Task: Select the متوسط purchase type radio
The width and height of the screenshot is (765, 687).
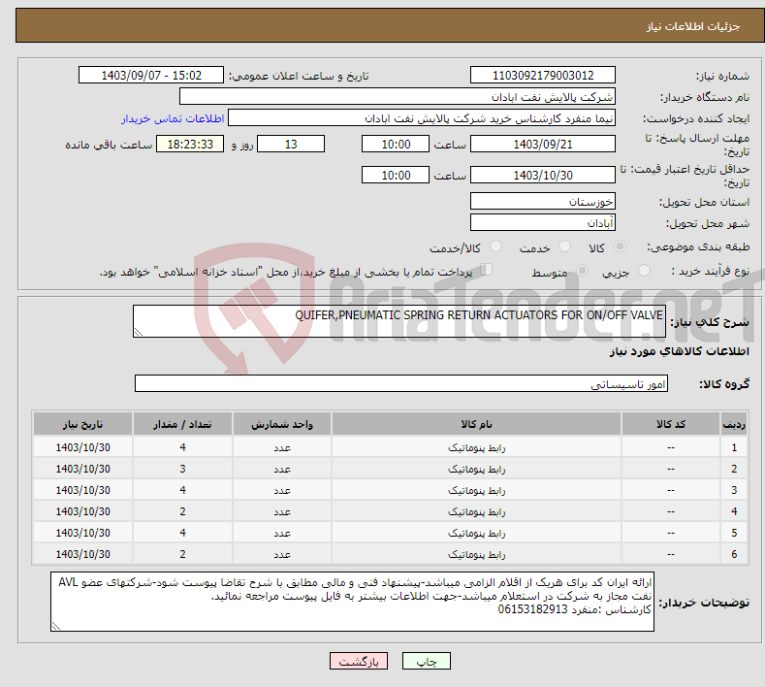Action: (582, 270)
